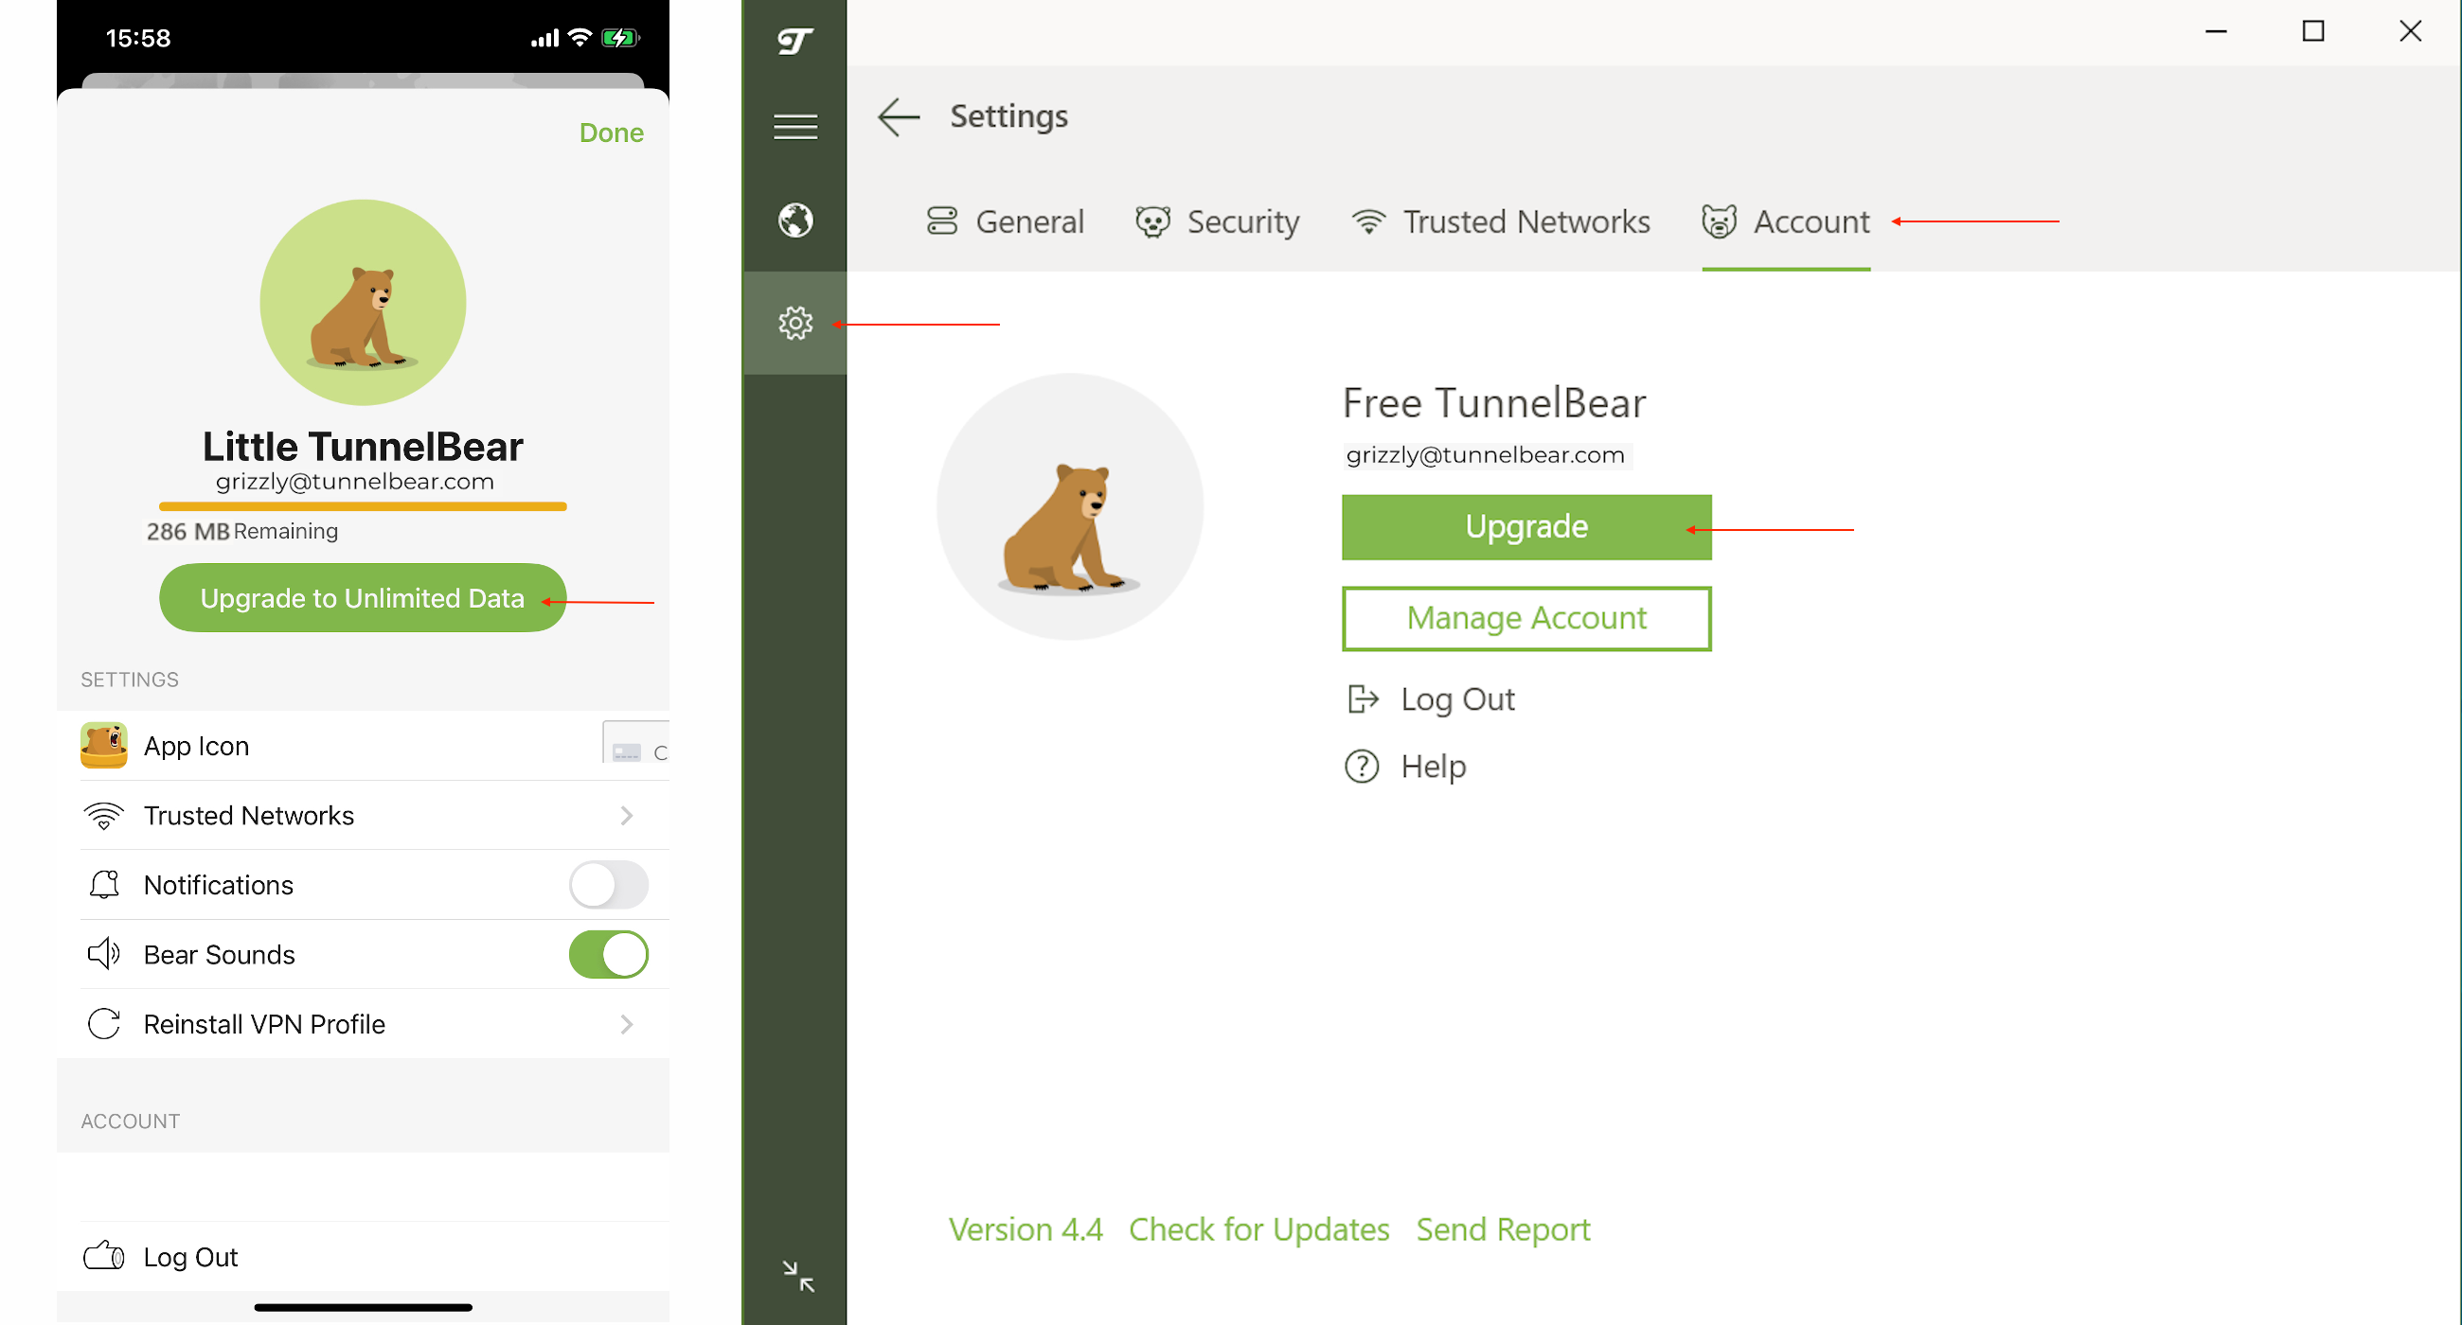Open Reinstall VPN Profile via its chevron
The height and width of the screenshot is (1325, 2462).
coord(627,1024)
